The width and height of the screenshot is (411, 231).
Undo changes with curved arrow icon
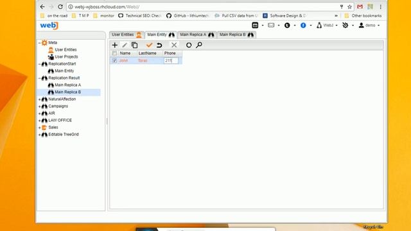(x=159, y=45)
